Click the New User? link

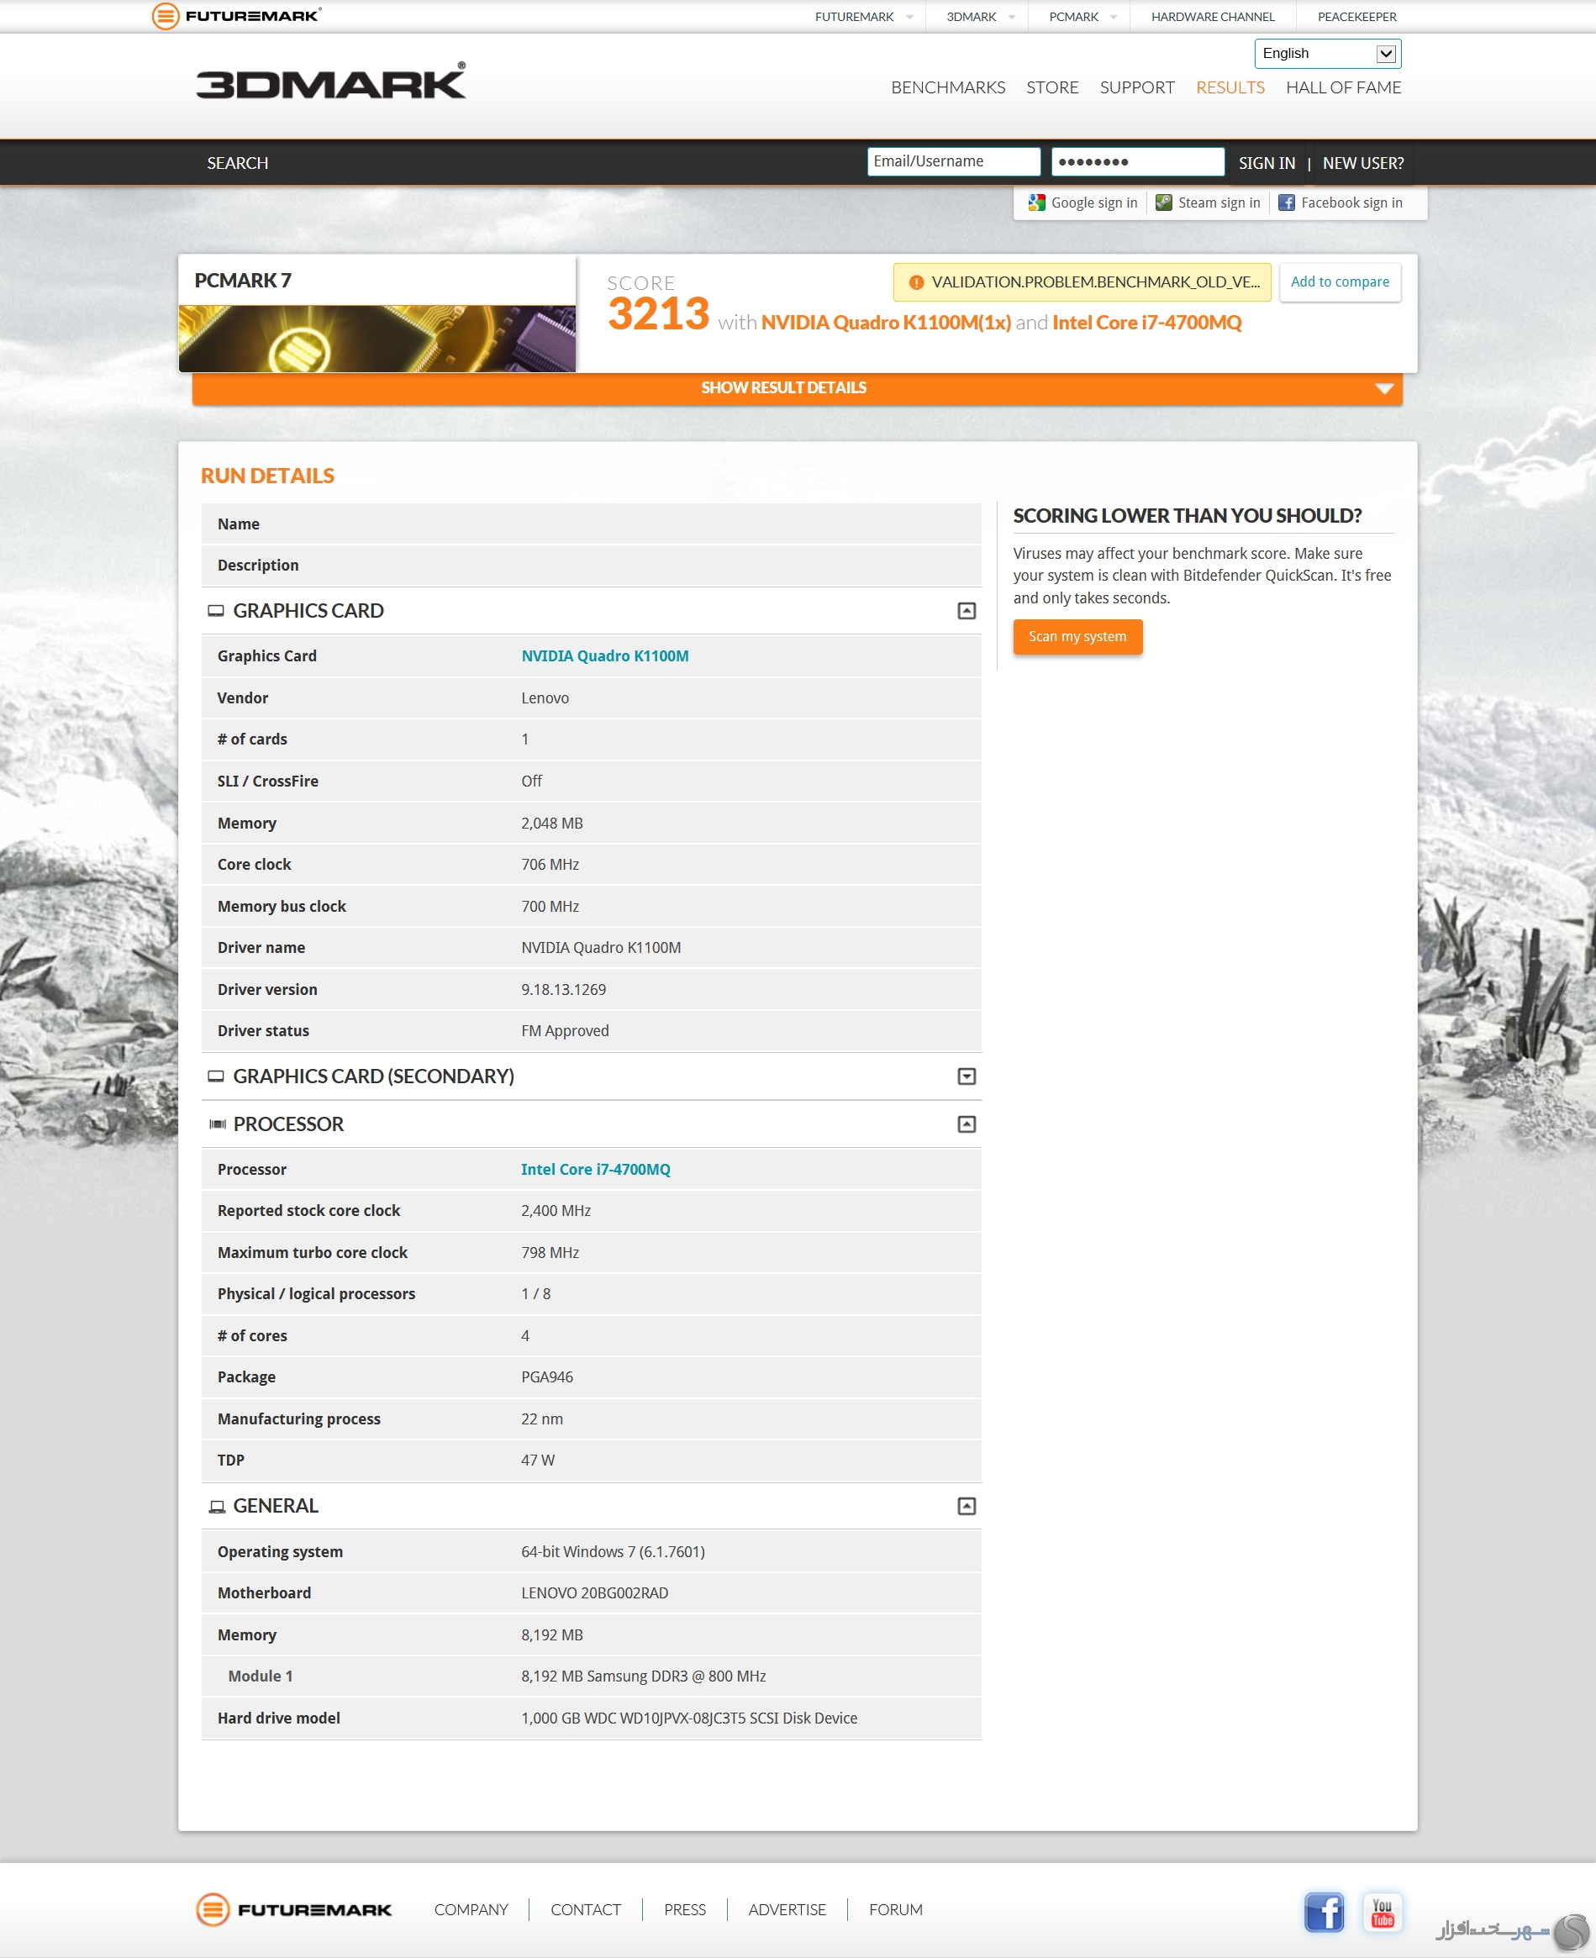[x=1362, y=163]
